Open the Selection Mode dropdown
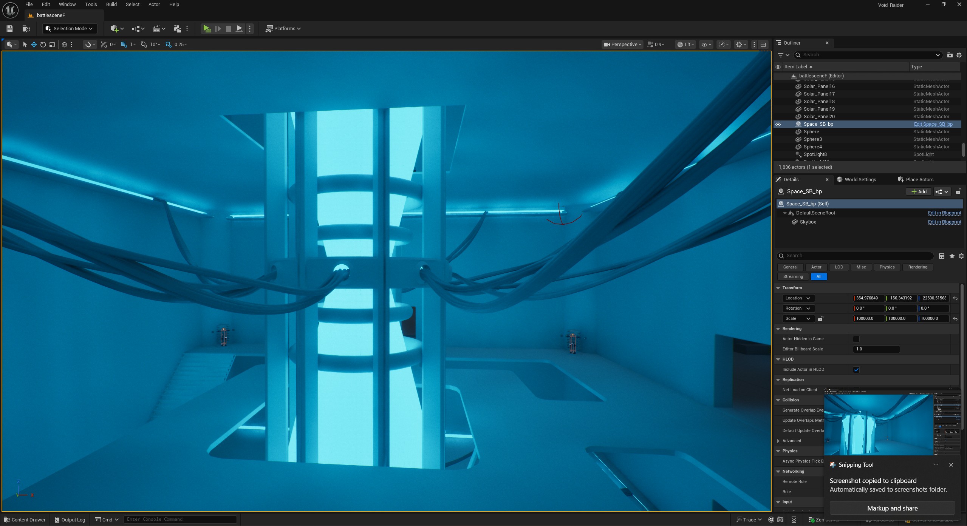 [70, 29]
